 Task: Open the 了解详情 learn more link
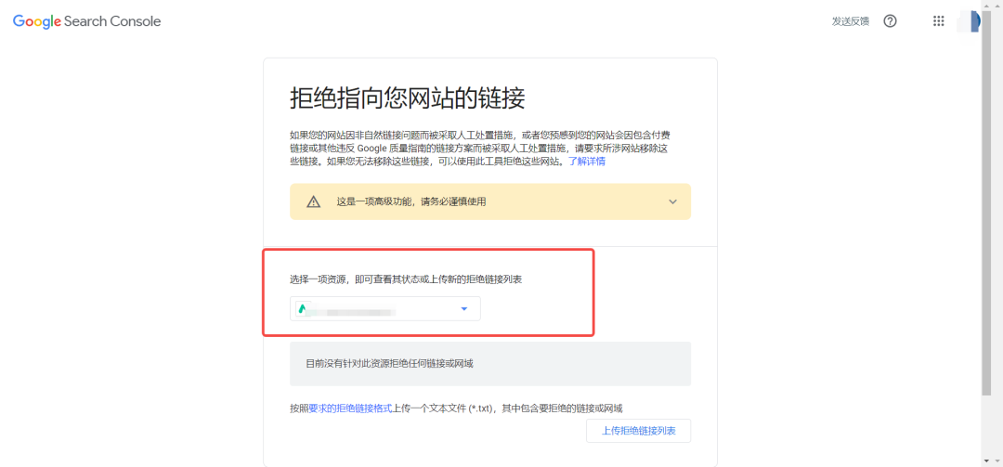pyautogui.click(x=587, y=162)
